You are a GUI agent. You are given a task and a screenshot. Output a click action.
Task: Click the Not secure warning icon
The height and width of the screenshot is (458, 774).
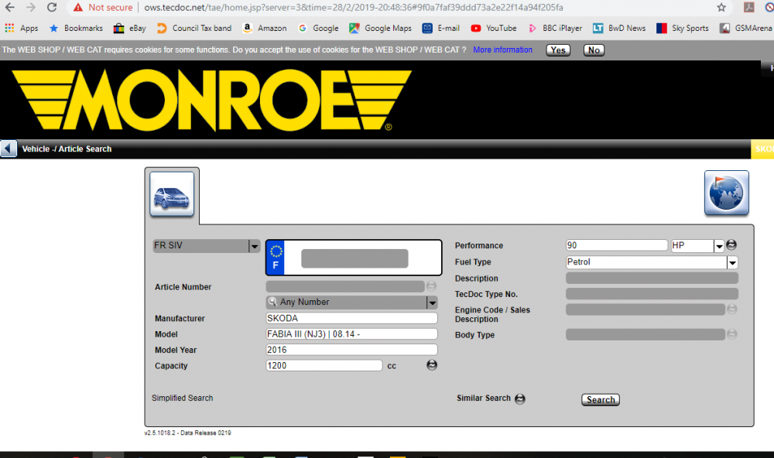pos(78,8)
